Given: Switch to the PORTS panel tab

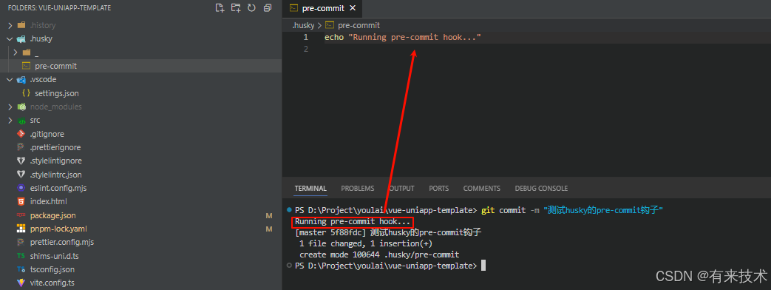Looking at the screenshot, I should click(438, 189).
